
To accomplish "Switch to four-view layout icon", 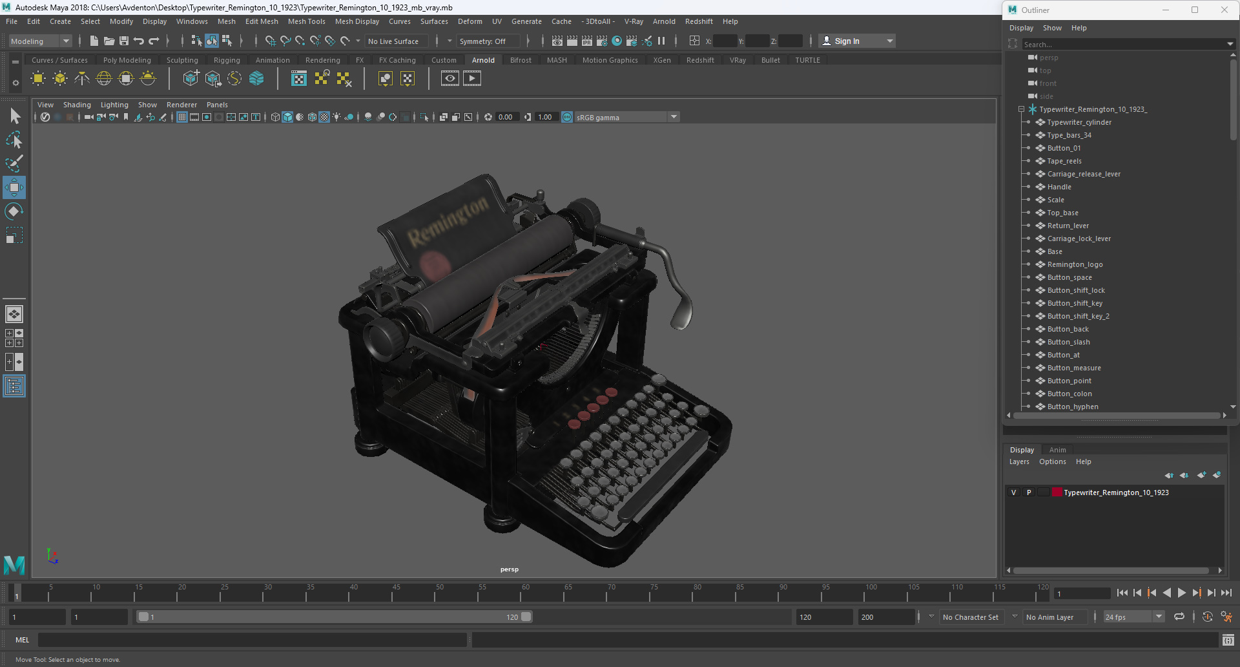I will (14, 338).
